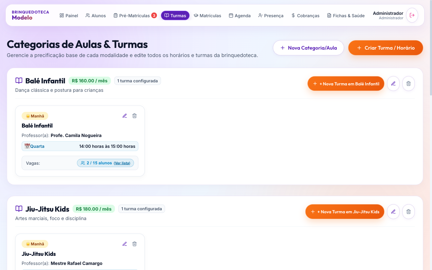Image resolution: width=432 pixels, height=270 pixels.
Task: Click the book icon beside Balé Infantil heading
Action: pos(19,81)
